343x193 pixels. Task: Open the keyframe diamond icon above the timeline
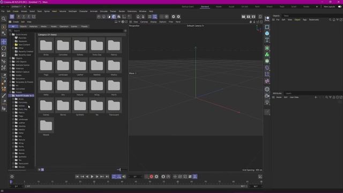pos(12,176)
